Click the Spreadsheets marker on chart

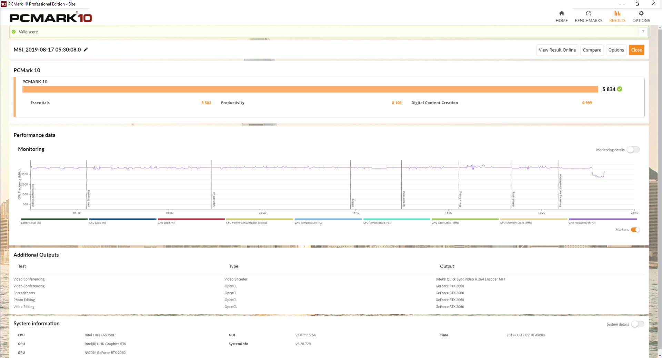[x=404, y=199]
